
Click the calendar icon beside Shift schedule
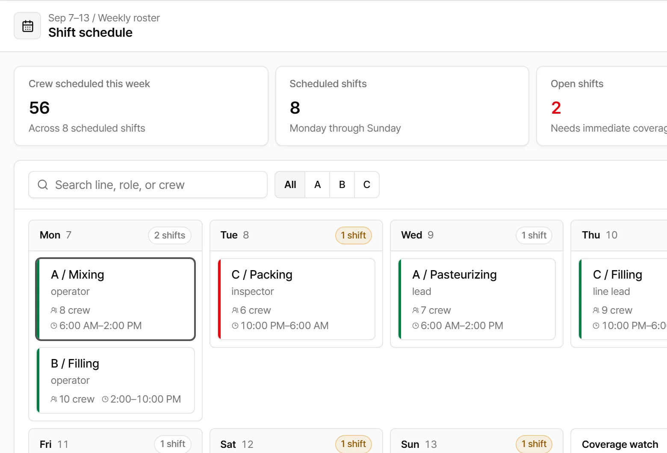[x=28, y=26]
